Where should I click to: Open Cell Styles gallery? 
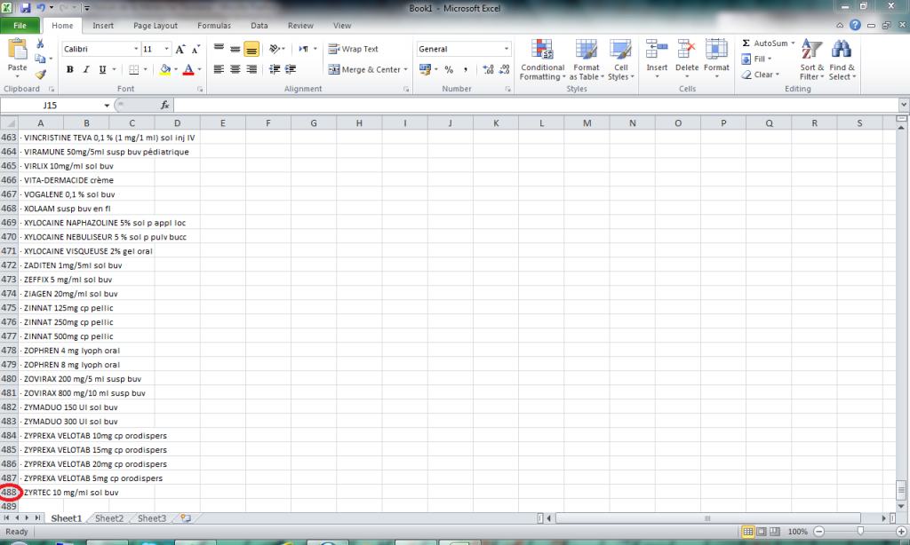pos(620,59)
